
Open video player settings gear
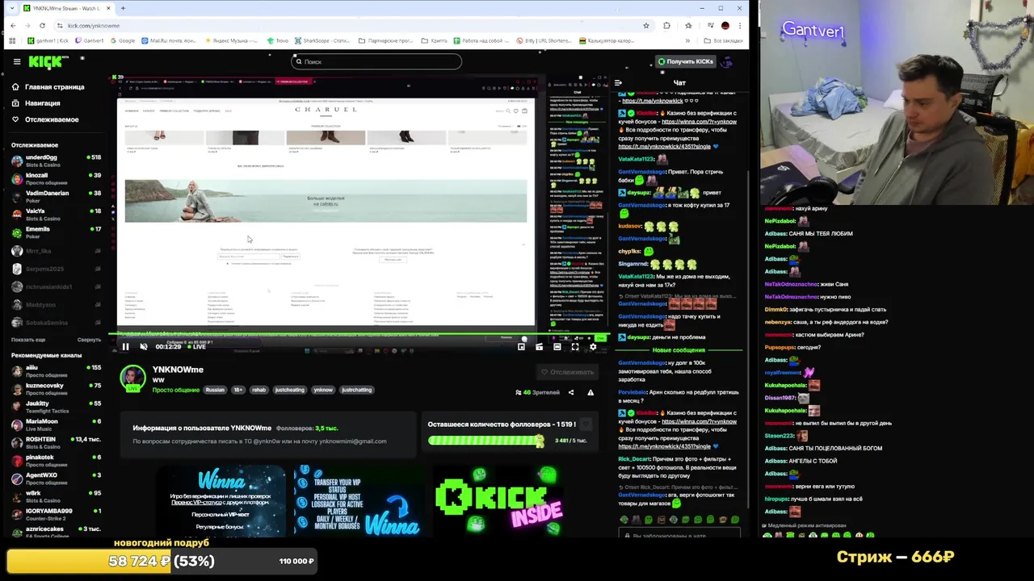click(593, 347)
